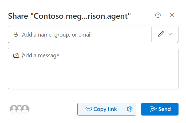Click the Share "Contoso meg...rison.agent" title
Screen dimensions: 186x123
point(69,16)
